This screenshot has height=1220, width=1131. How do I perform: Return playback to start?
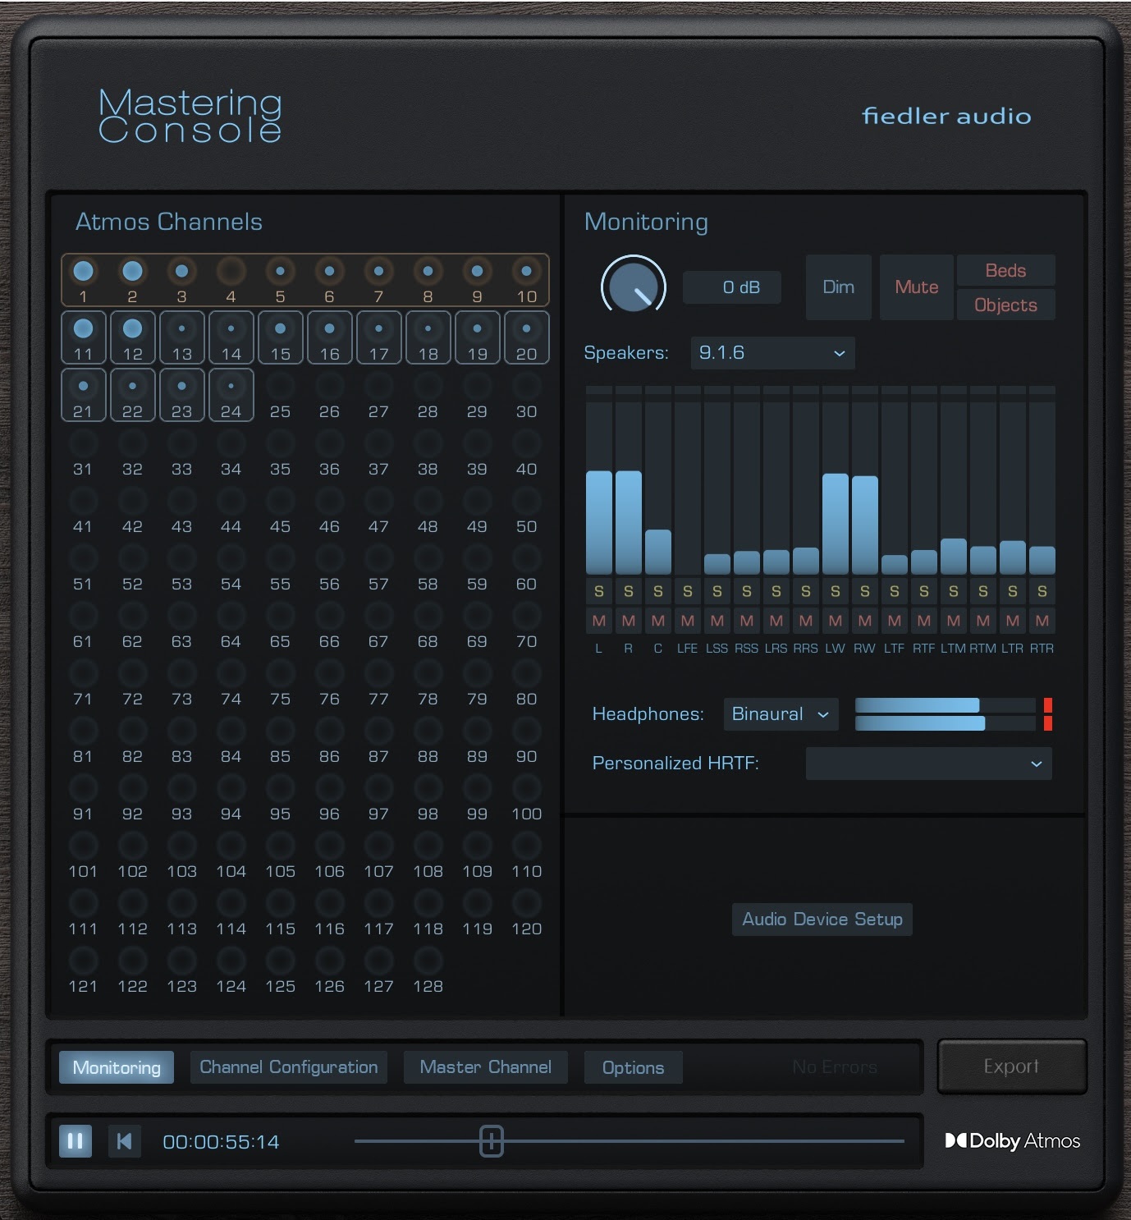pyautogui.click(x=124, y=1141)
